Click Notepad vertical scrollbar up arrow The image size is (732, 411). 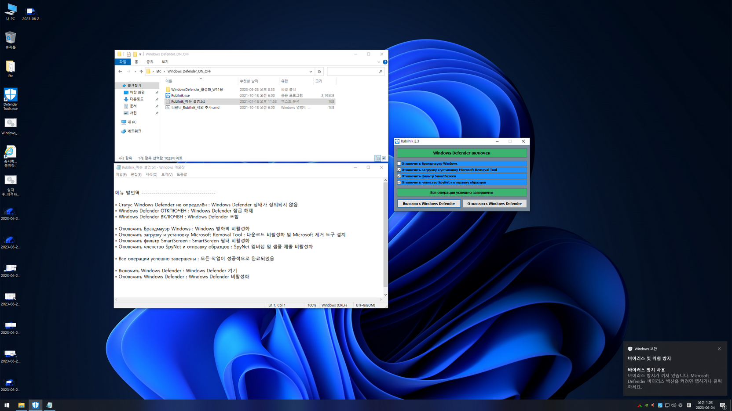385,180
